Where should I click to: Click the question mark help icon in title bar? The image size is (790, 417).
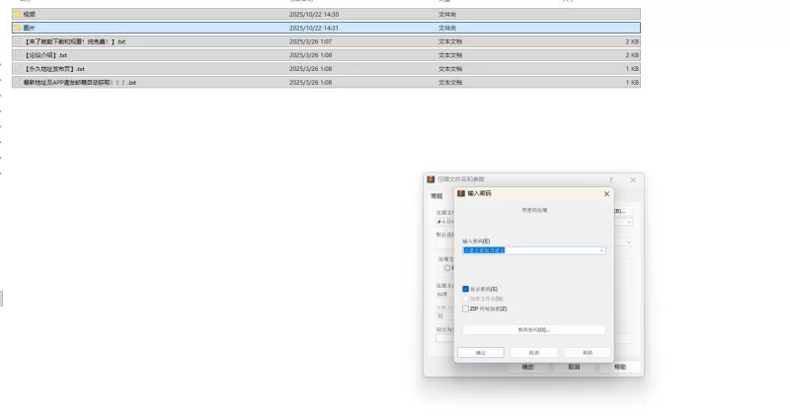point(610,179)
